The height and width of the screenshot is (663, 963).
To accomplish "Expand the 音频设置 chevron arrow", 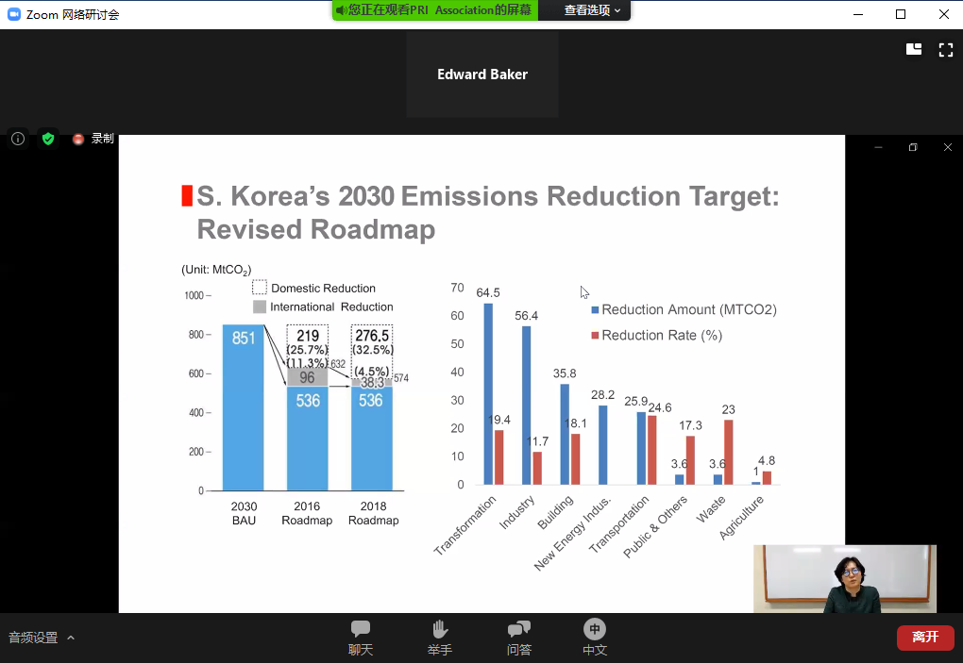I will [x=71, y=638].
